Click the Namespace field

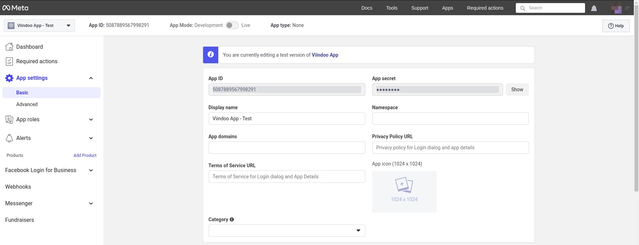tap(450, 119)
